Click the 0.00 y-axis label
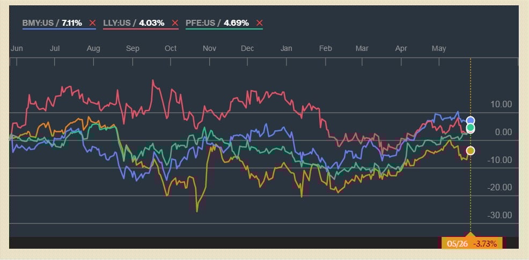The width and height of the screenshot is (529, 260). click(x=503, y=132)
